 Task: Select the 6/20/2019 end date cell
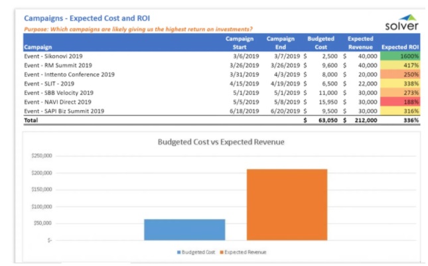285,111
